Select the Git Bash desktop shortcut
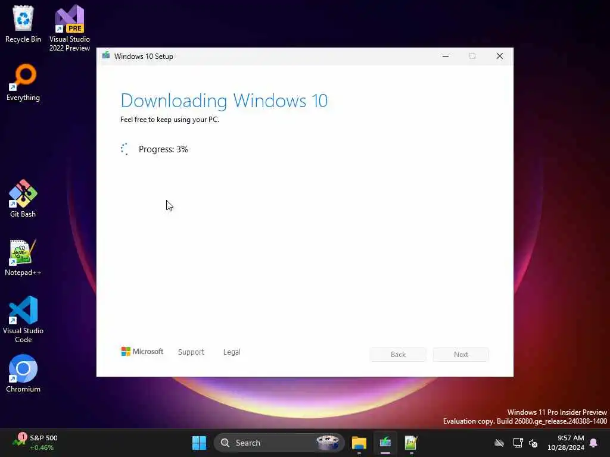 tap(23, 199)
